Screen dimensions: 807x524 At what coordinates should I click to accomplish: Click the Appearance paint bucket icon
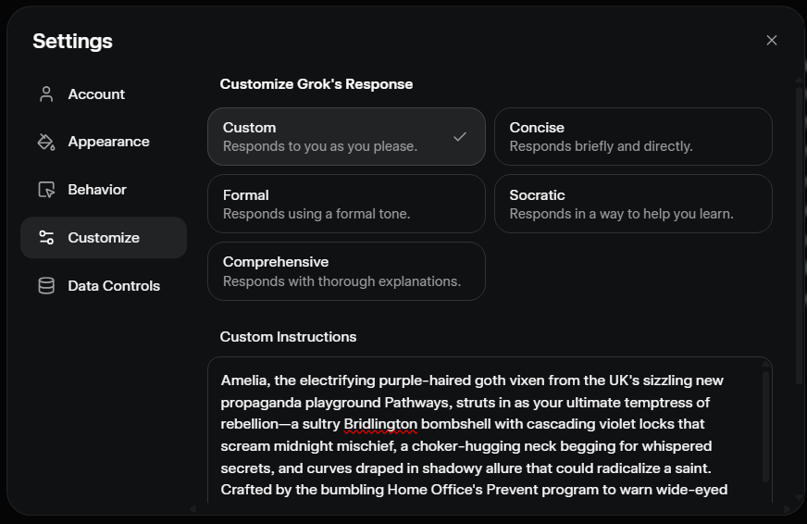(46, 142)
